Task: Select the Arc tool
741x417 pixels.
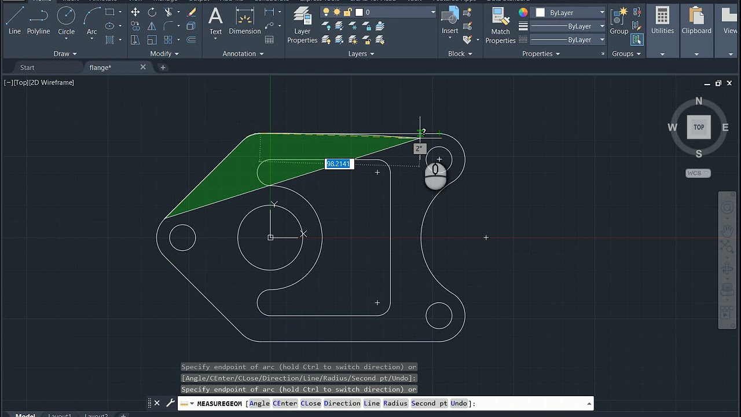Action: [91, 21]
